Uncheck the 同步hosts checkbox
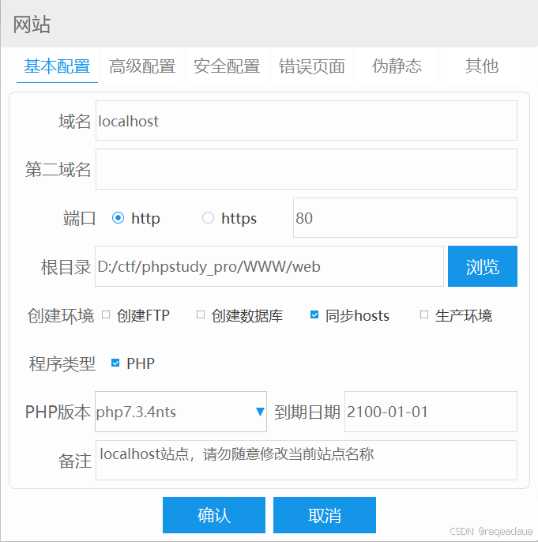The height and width of the screenshot is (542, 538). coord(314,314)
